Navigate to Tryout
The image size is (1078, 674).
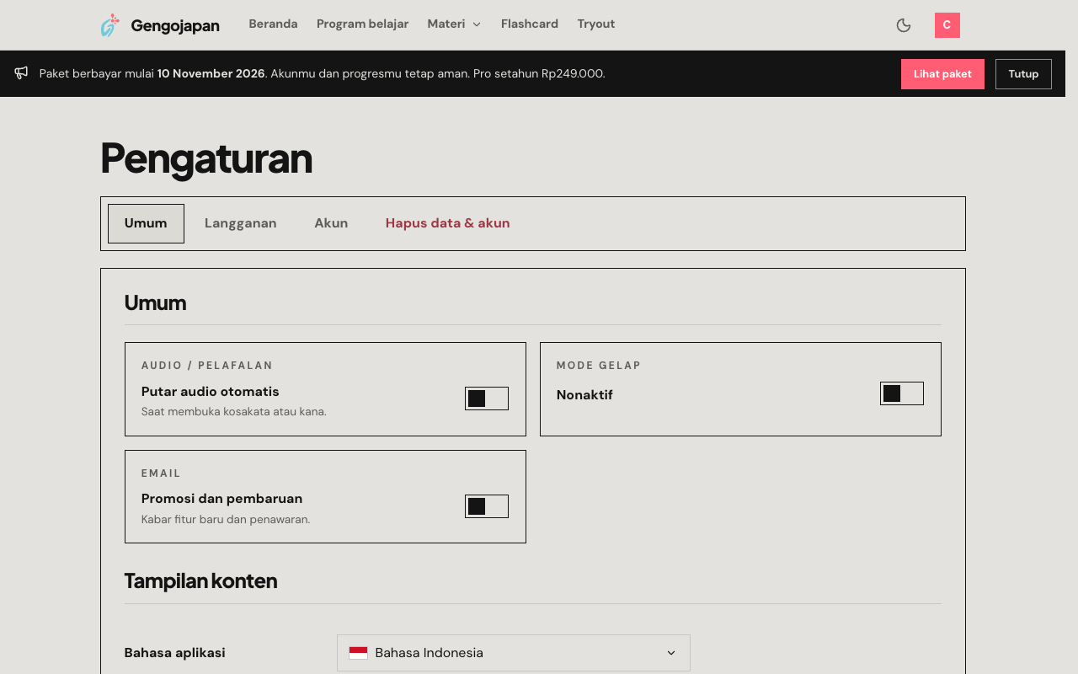point(596,24)
